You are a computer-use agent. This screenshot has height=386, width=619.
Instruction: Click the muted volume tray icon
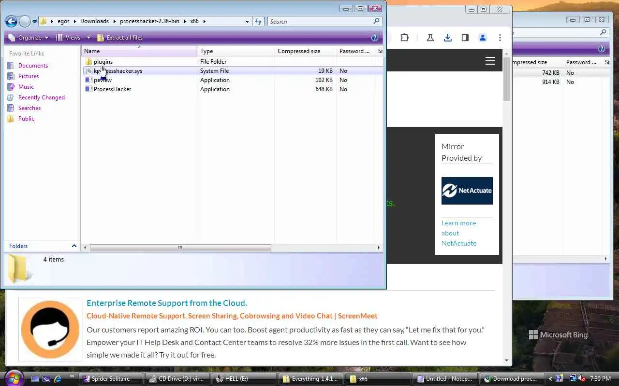582,379
